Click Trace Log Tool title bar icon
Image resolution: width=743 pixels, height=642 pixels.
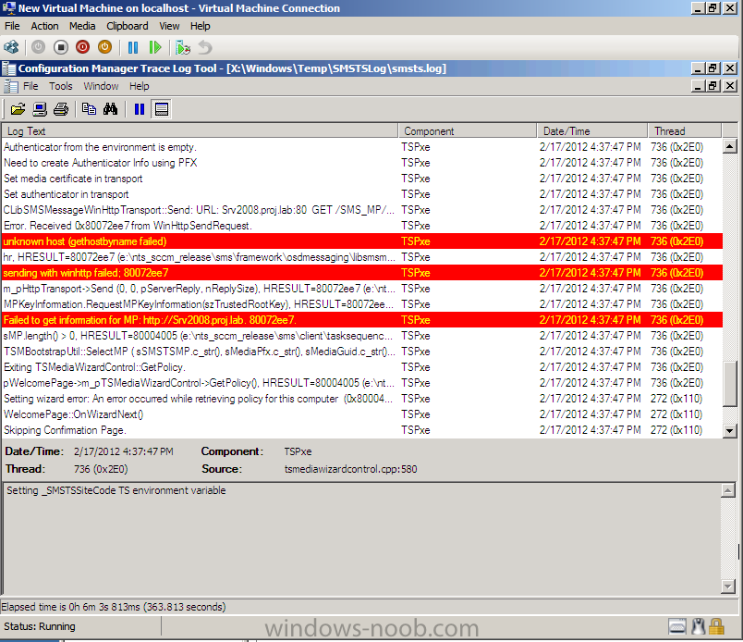[x=8, y=68]
